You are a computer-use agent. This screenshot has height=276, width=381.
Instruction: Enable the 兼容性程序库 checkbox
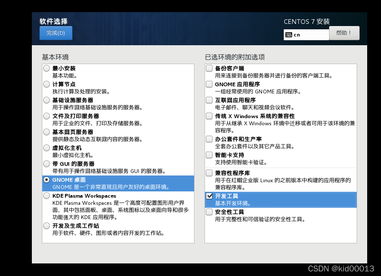(x=209, y=173)
